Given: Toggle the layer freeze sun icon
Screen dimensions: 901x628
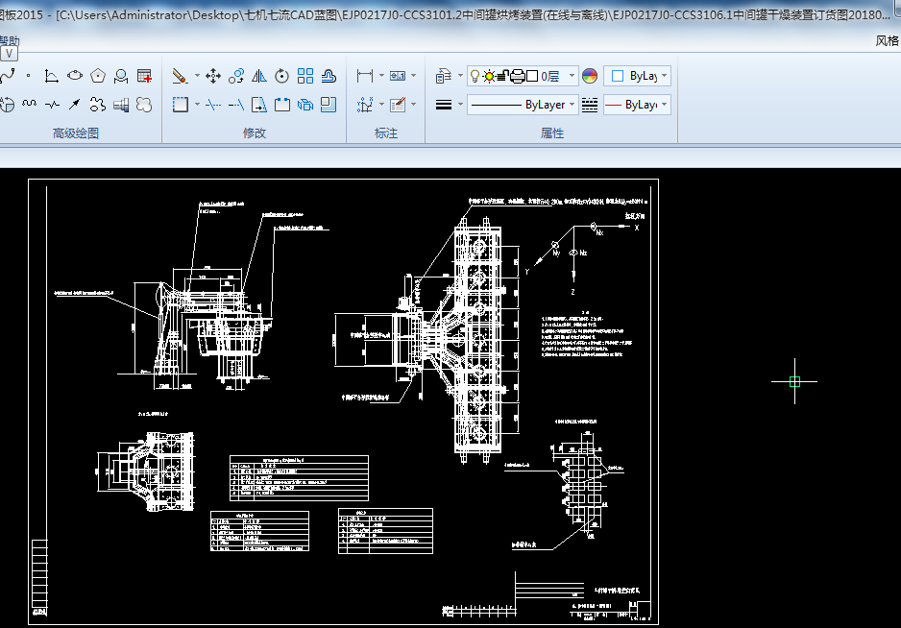Looking at the screenshot, I should point(489,76).
